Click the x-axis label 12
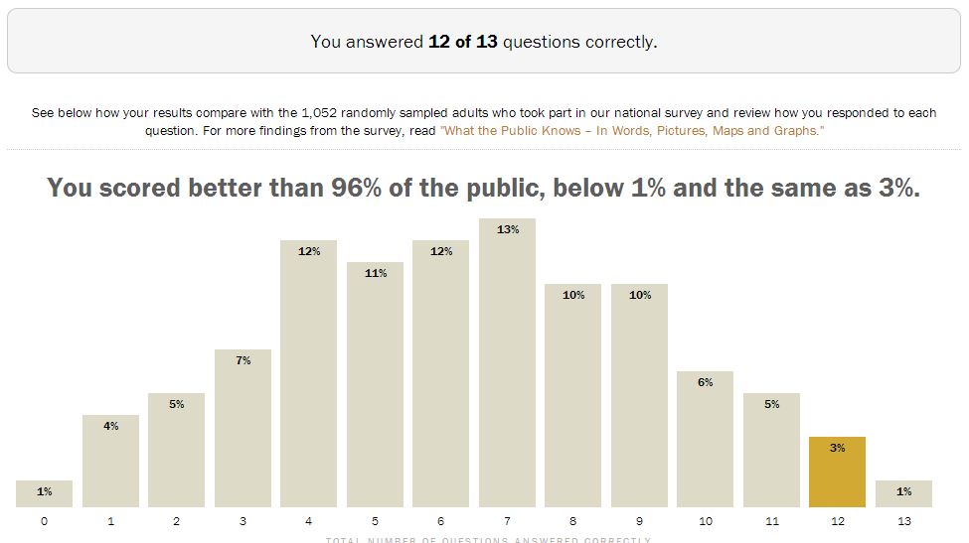 point(837,520)
